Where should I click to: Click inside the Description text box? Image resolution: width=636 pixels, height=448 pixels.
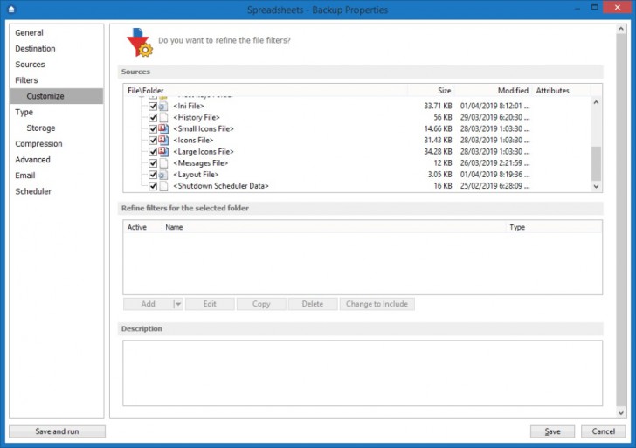point(363,373)
